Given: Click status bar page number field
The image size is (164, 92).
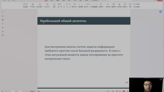Looking at the screenshot, I should pos(16,91).
